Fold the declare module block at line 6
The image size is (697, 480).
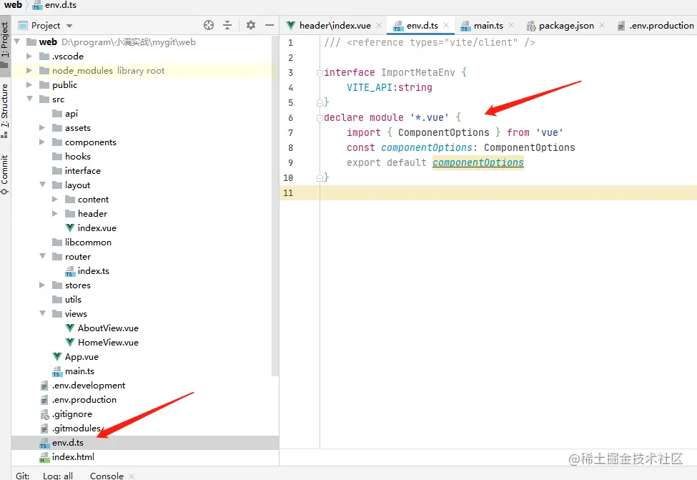(319, 118)
